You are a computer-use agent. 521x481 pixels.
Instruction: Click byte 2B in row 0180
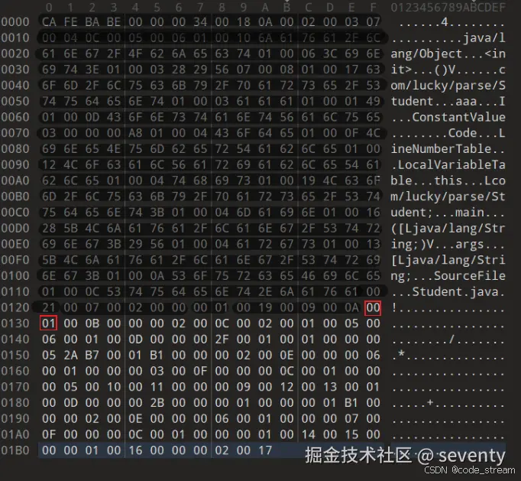tap(157, 403)
